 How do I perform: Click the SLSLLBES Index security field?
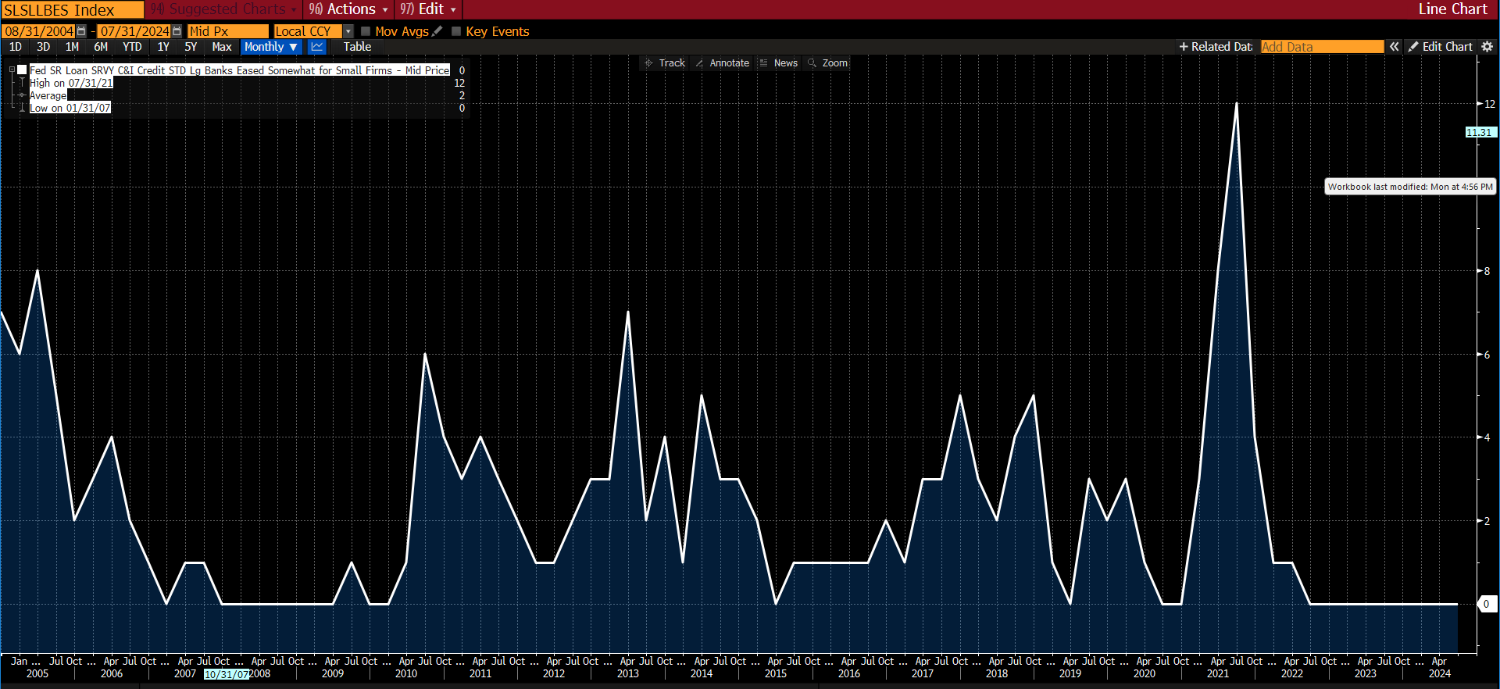[72, 10]
